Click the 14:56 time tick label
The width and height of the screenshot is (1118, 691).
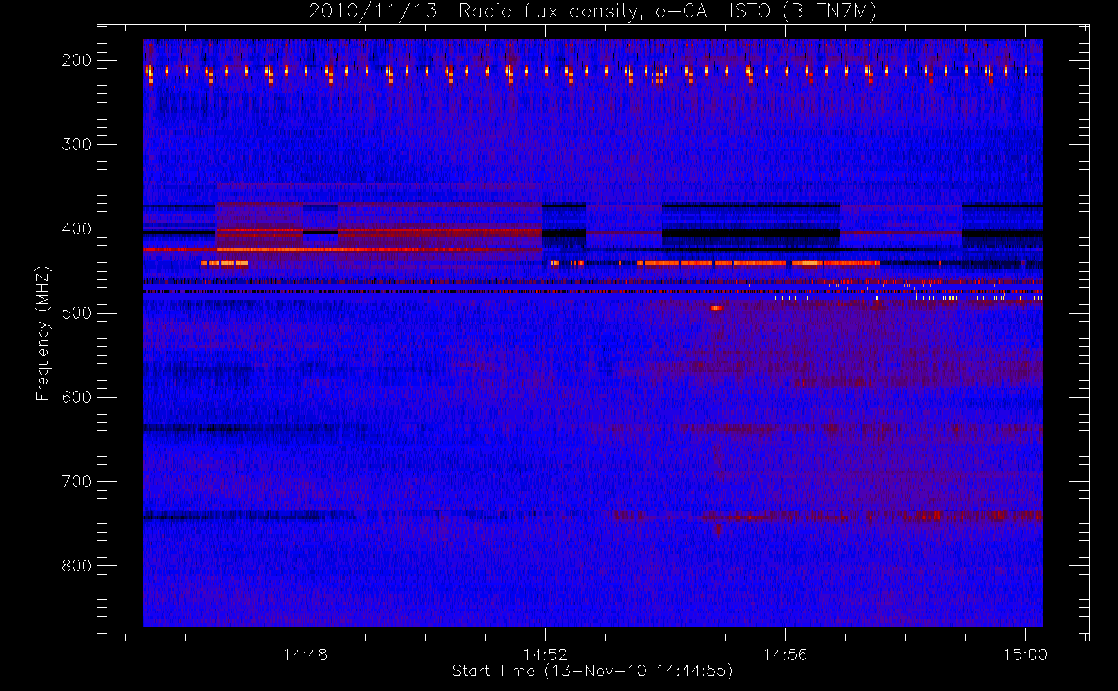pyautogui.click(x=785, y=654)
